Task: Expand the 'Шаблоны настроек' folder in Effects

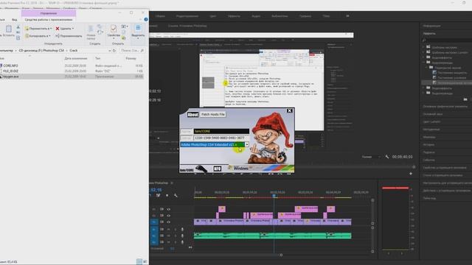Action: click(423, 47)
